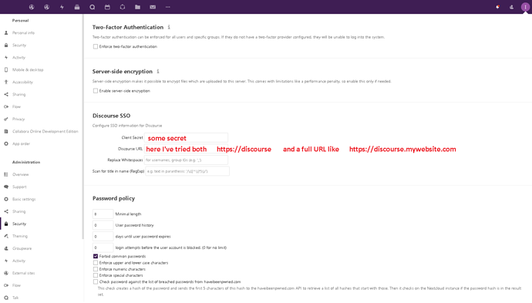This screenshot has height=303, width=532.
Task: Check Enforce upper and lower case characters
Action: click(96, 263)
